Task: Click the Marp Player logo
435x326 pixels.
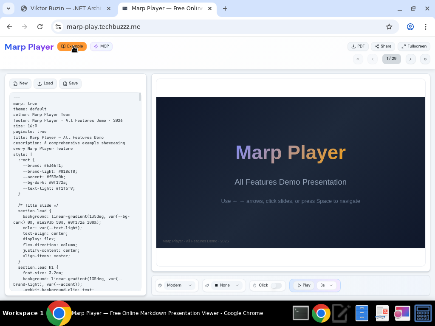Action: point(29,47)
